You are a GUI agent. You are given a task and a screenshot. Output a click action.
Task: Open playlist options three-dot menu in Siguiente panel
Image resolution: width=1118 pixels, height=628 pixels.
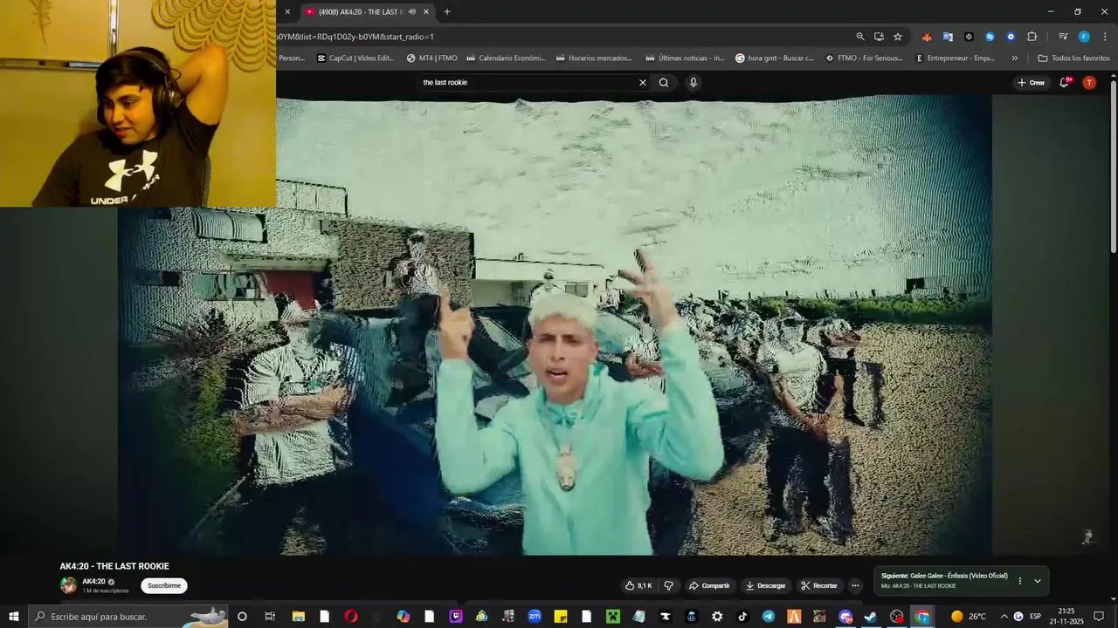(1019, 581)
